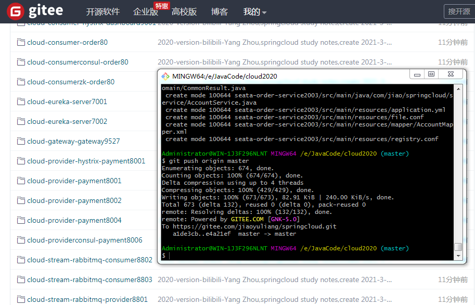Click the gitee.com springcloud.git URL in terminal
475x305 pixels.
254,226
